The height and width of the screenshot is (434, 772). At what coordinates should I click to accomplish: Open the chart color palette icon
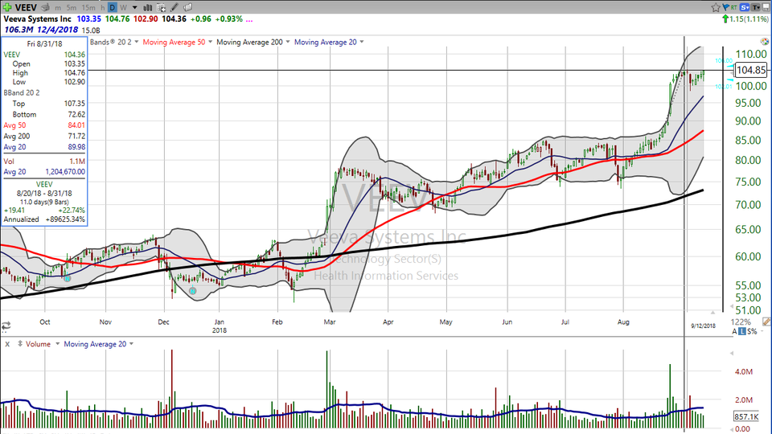click(764, 41)
